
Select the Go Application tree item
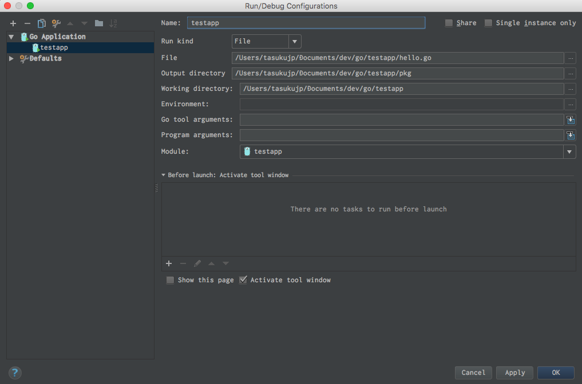point(57,37)
